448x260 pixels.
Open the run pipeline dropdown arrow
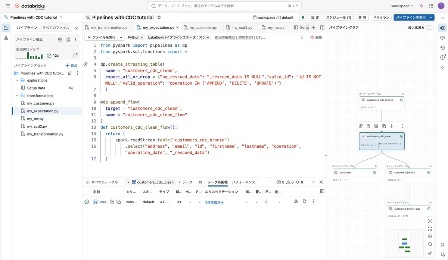tap(432, 18)
